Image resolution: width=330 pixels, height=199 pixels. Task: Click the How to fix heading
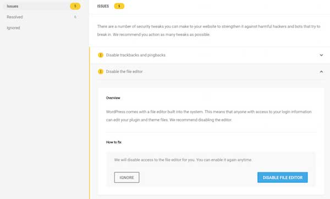[x=114, y=142]
